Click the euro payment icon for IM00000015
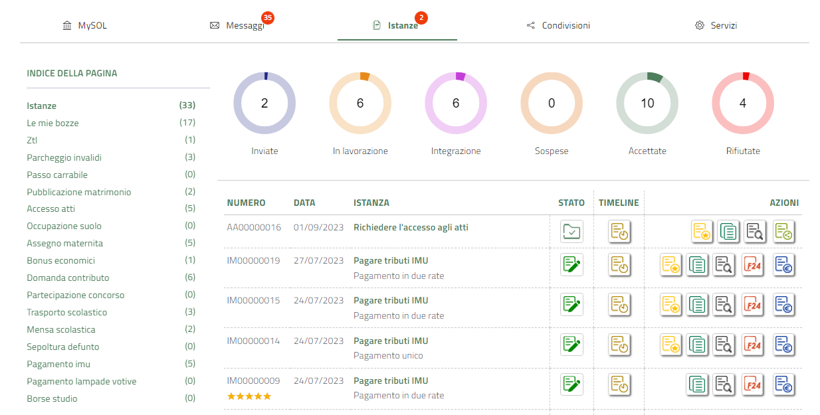Viewport: 820px width, 415px height. pyautogui.click(x=784, y=305)
